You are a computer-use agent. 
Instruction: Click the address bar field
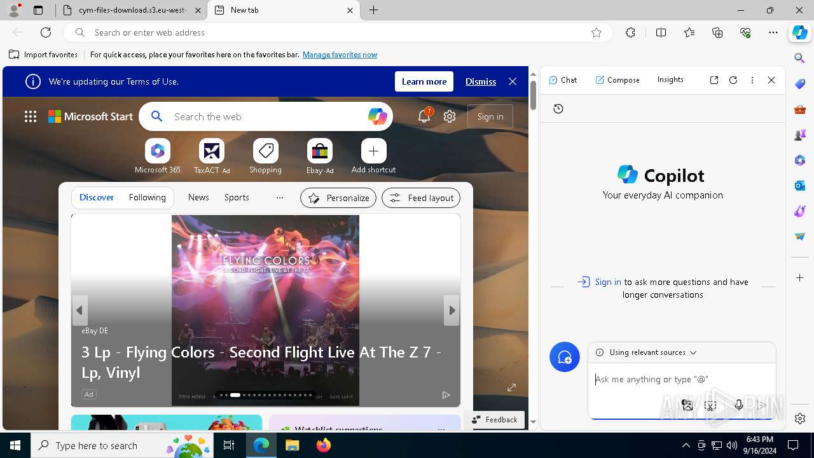pos(337,32)
